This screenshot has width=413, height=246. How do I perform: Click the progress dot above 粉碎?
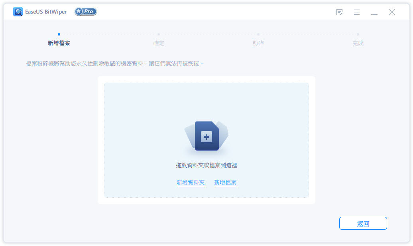coord(258,34)
